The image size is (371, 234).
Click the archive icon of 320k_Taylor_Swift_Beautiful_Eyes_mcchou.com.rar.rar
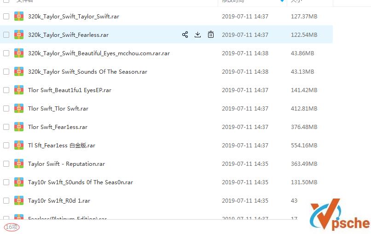[19, 53]
